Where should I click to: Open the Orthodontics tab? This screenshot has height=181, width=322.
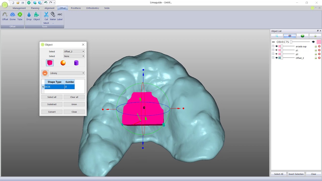(x=93, y=8)
